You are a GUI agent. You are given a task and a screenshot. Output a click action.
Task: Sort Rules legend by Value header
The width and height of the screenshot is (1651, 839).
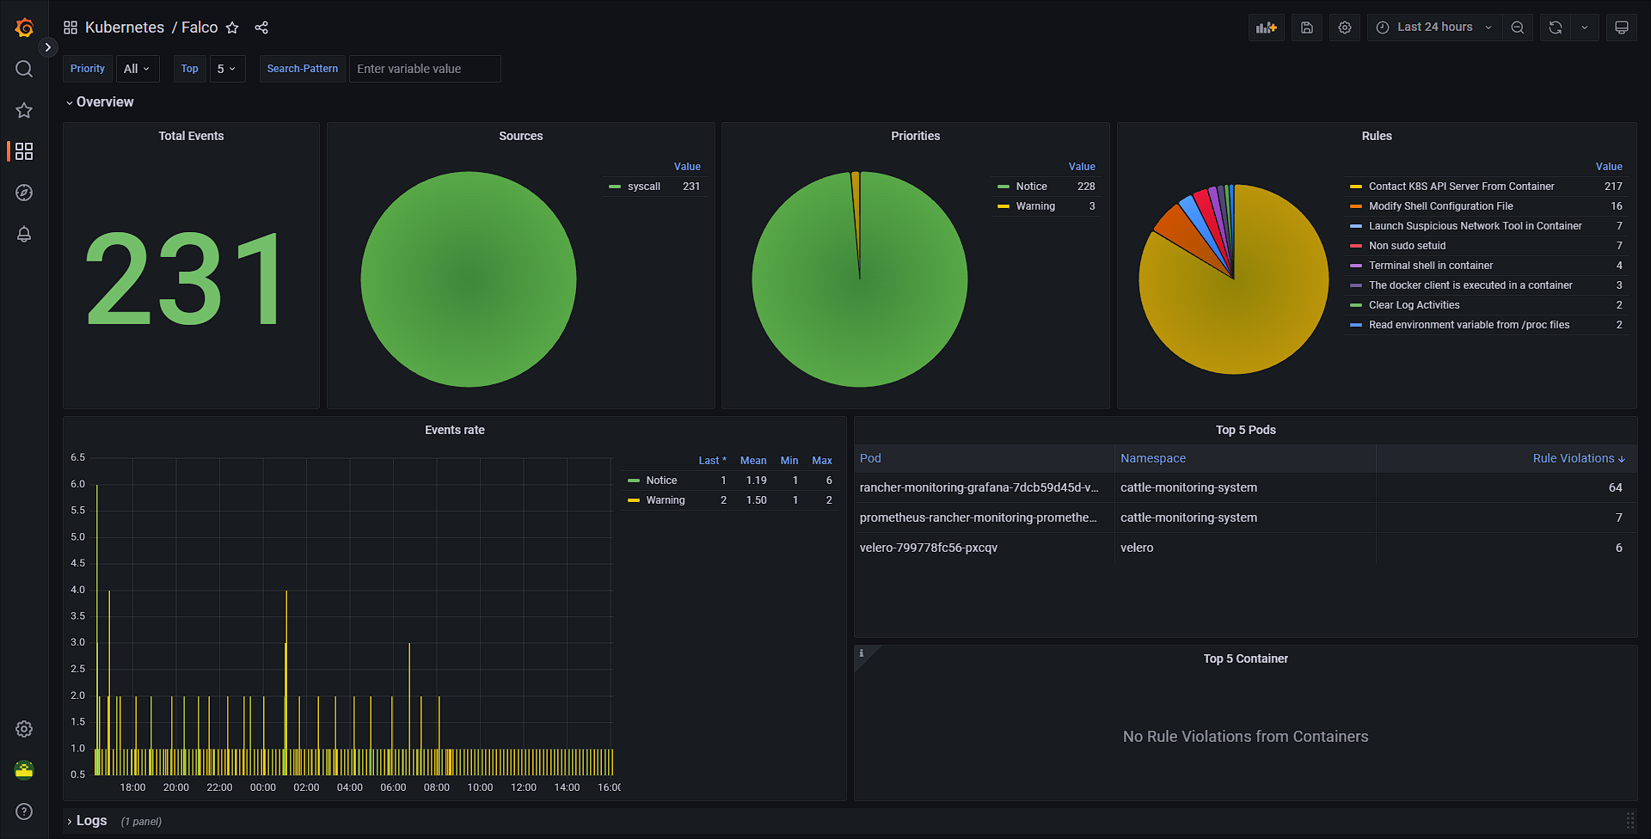click(1609, 167)
